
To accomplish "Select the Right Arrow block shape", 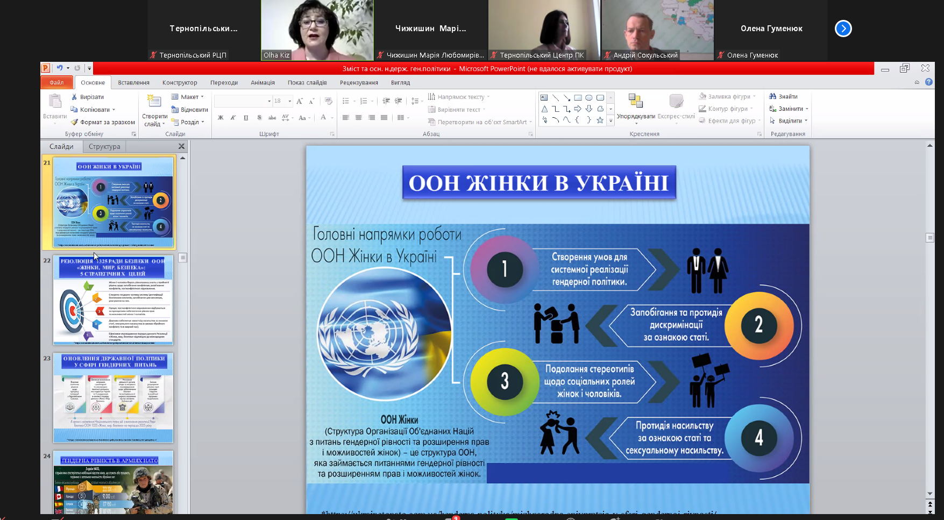I will coord(578,109).
